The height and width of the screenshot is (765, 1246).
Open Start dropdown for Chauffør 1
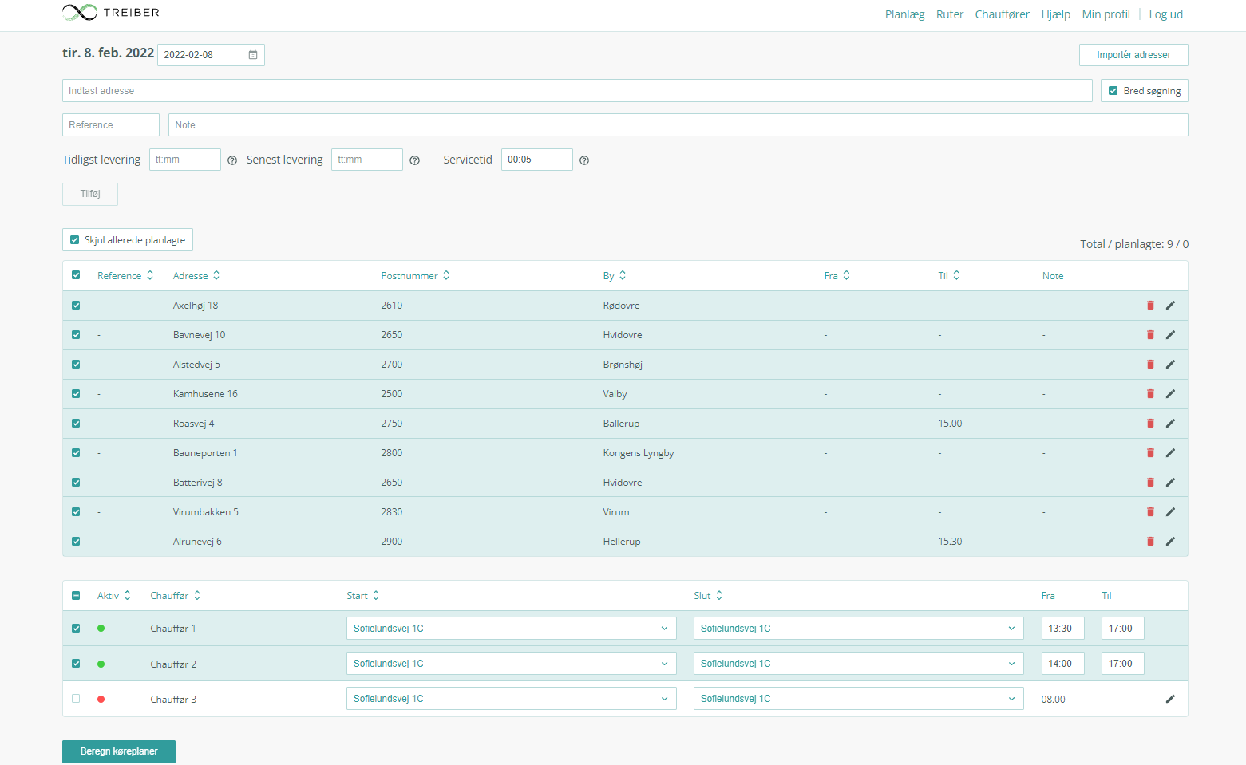click(x=511, y=629)
